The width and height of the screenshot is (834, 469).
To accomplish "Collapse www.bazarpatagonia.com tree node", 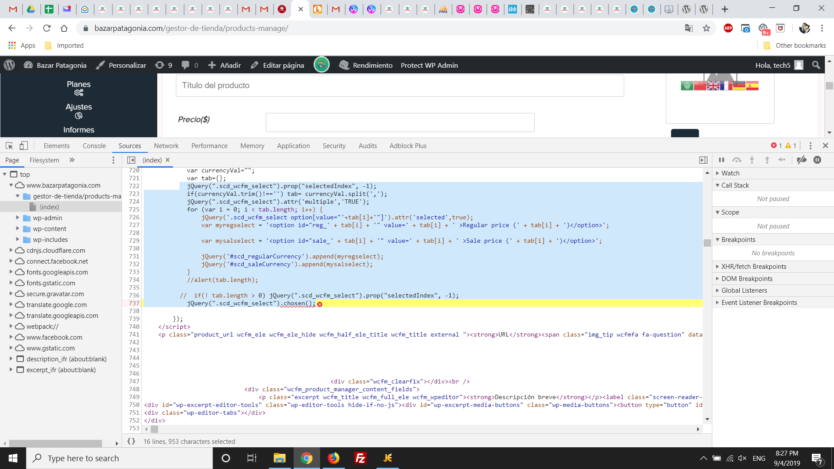I will [x=11, y=185].
